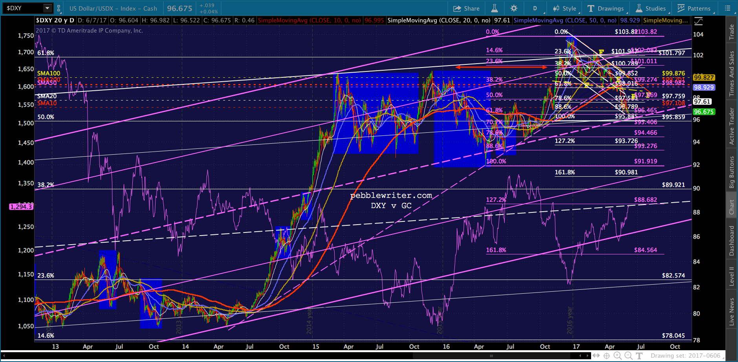
Task: Open the Times And Sales sidebar tab
Action: click(732, 73)
